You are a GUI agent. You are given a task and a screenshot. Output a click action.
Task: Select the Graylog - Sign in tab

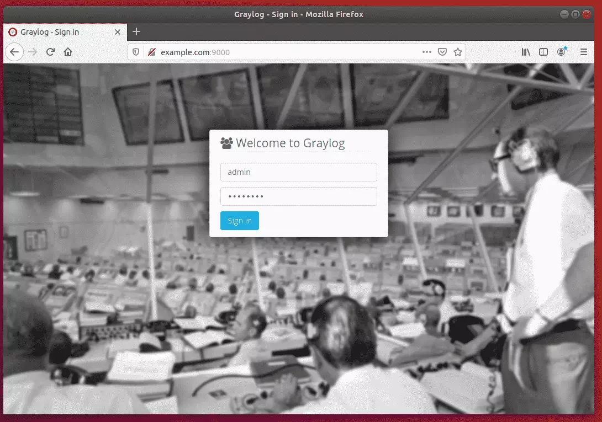pyautogui.click(x=65, y=32)
